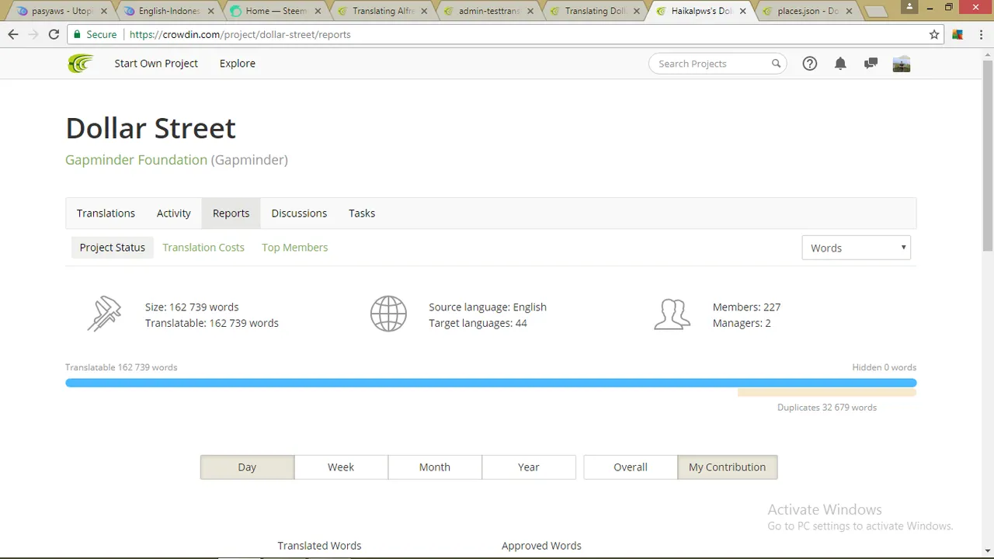Close the pasyaws Utopian tab
The image size is (994, 559).
click(x=103, y=12)
